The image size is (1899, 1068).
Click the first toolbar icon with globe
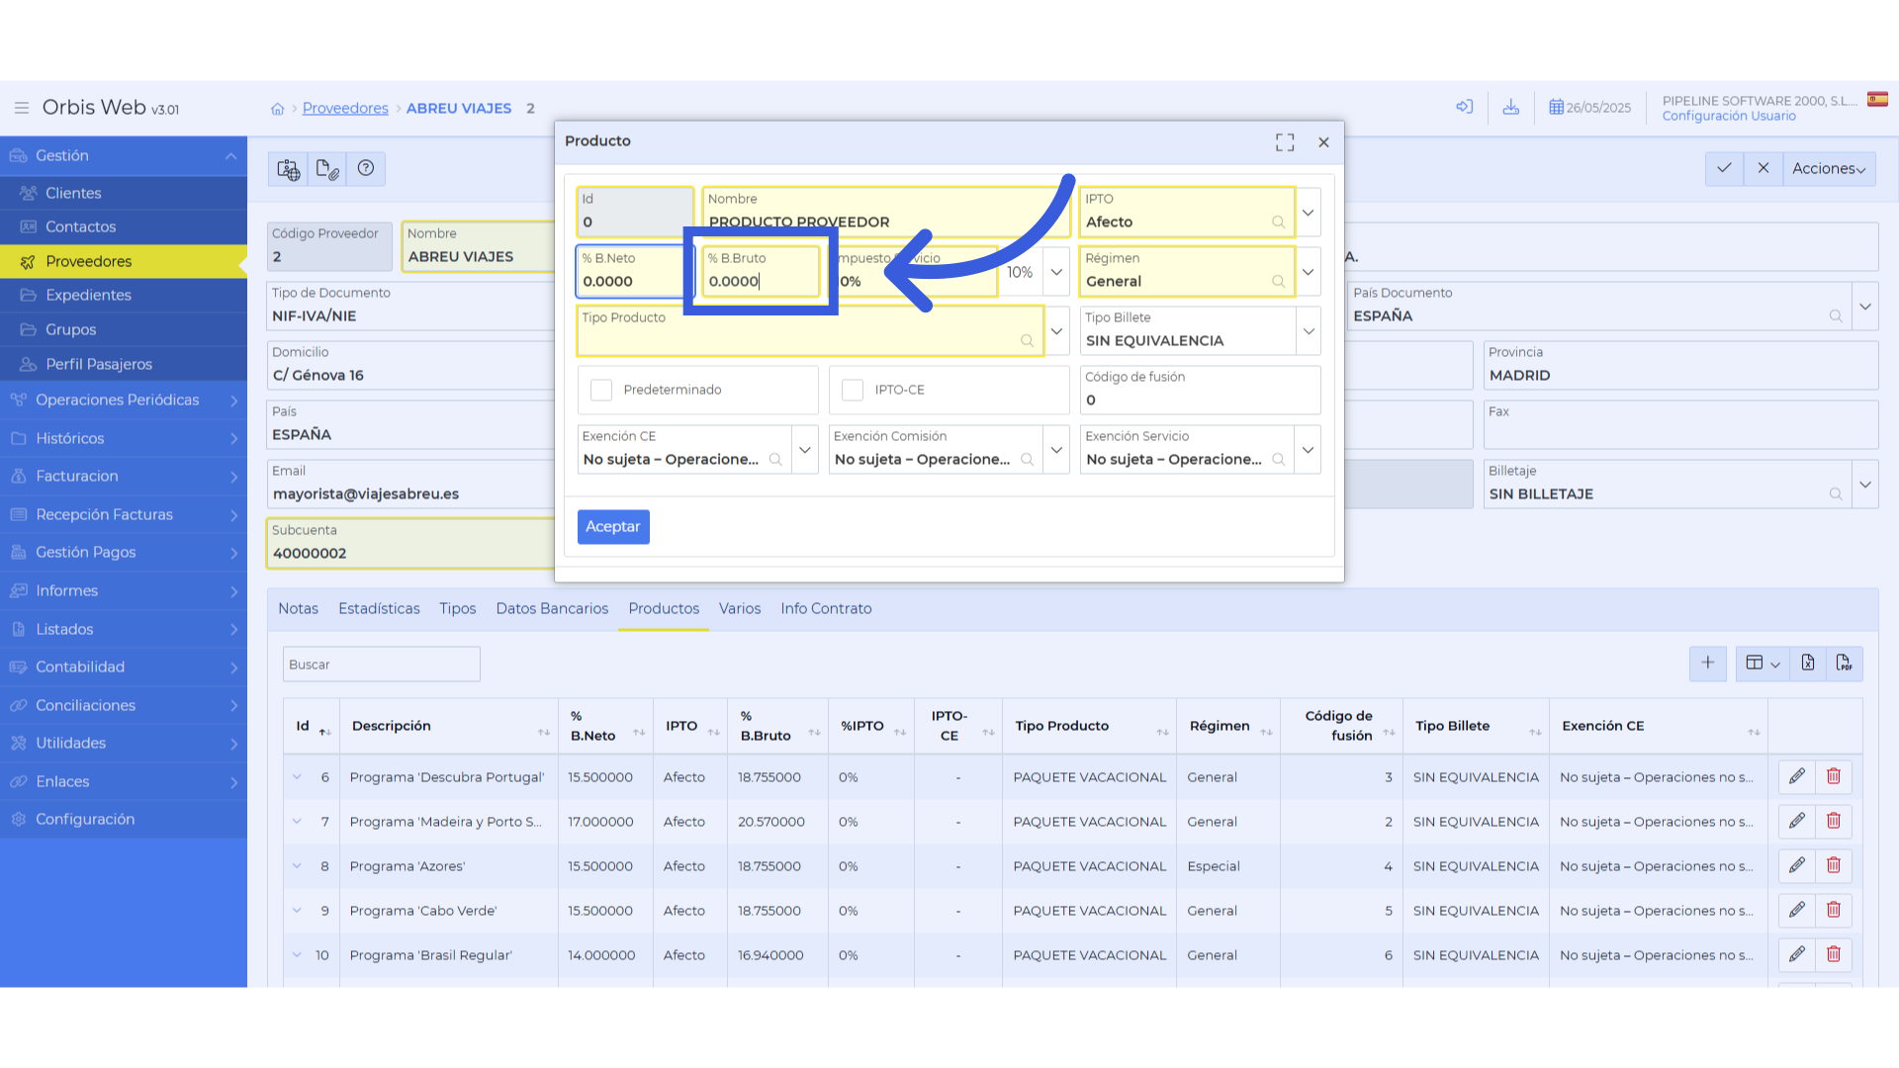289,169
